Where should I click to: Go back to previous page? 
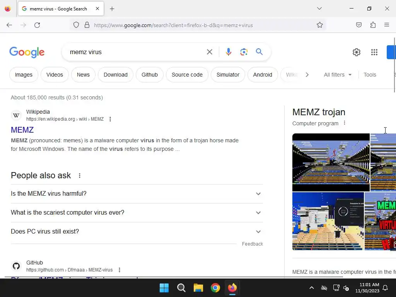tap(9, 25)
